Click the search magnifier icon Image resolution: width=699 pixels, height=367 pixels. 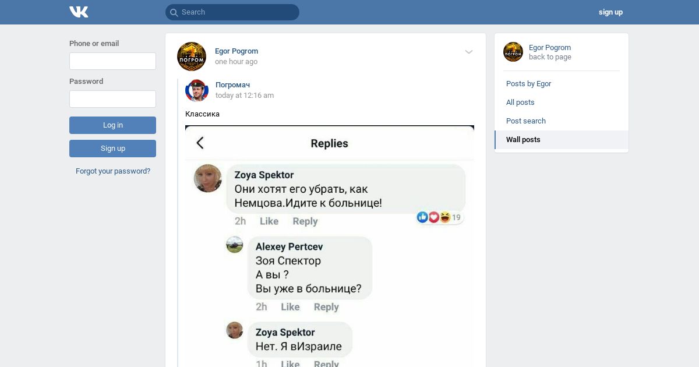(174, 12)
